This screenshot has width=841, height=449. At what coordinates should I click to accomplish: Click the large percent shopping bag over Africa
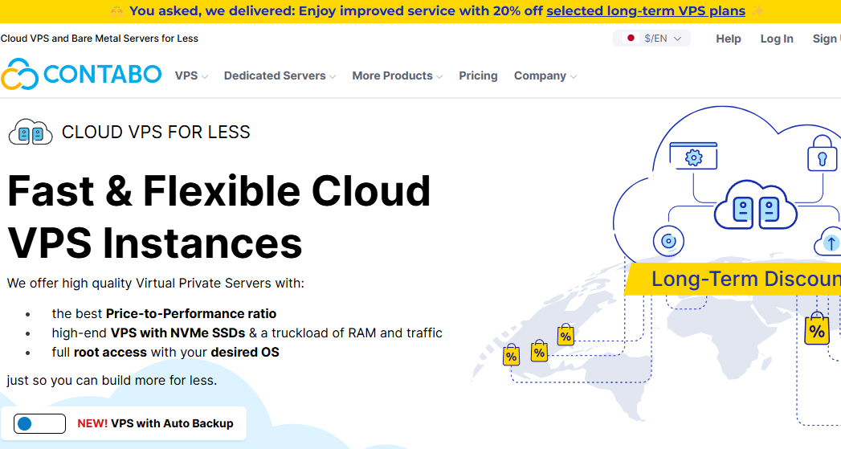pos(817,328)
